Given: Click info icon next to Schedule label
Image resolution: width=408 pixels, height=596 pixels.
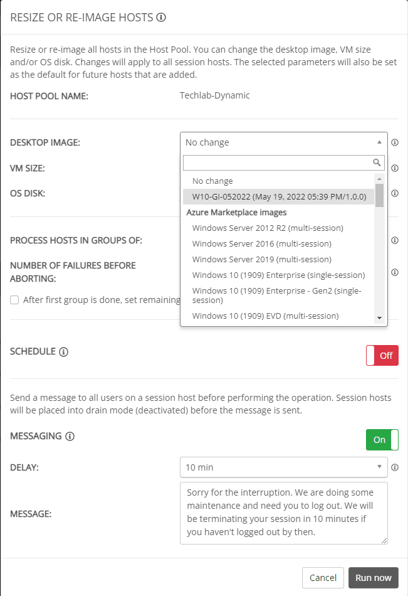Looking at the screenshot, I should 63,352.
